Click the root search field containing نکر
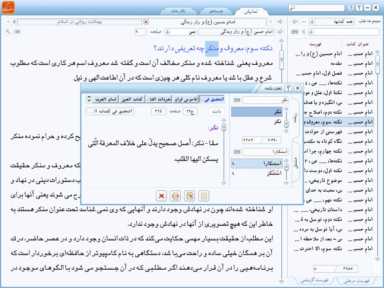384x288 pixels. tap(265, 100)
